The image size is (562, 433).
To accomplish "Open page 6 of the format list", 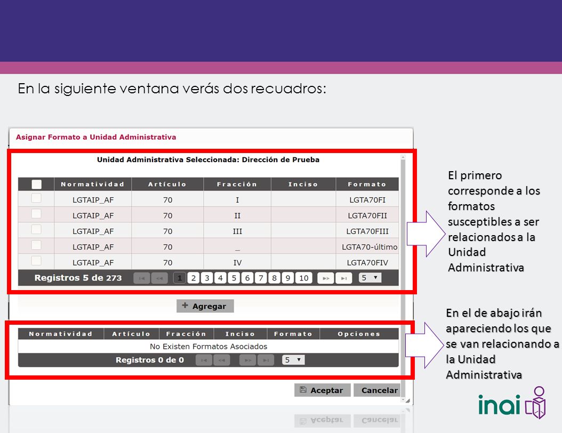I will pos(247,278).
